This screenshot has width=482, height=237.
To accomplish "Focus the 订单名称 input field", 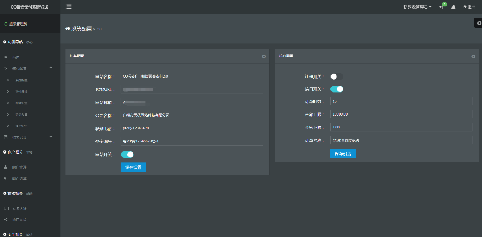I will tap(402, 140).
